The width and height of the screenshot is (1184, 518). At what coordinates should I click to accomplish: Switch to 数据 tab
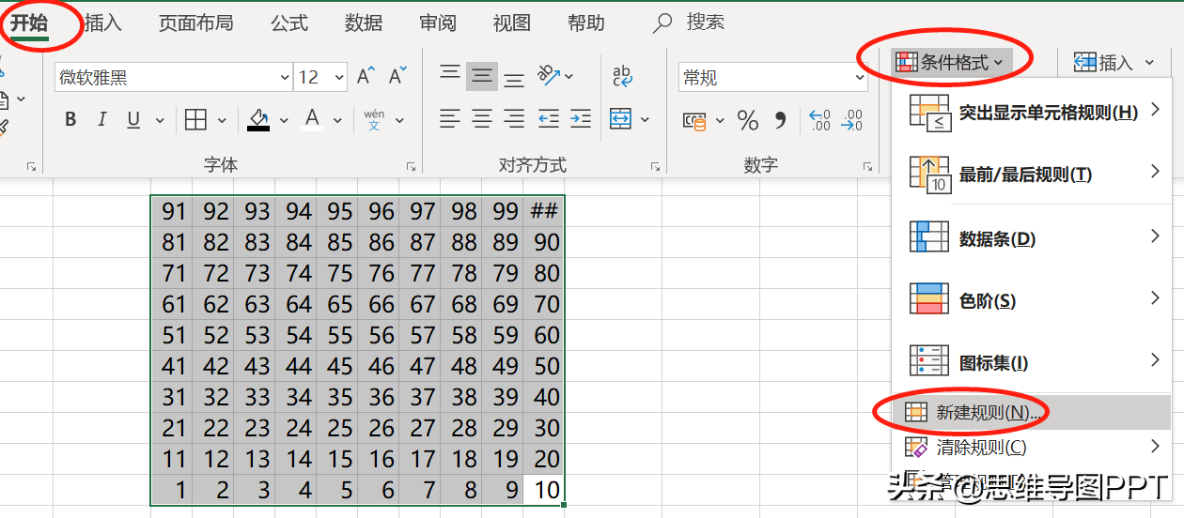coord(363,23)
